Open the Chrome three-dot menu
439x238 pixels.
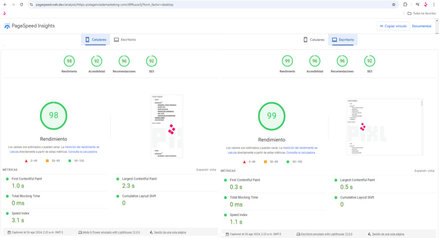point(434,4)
